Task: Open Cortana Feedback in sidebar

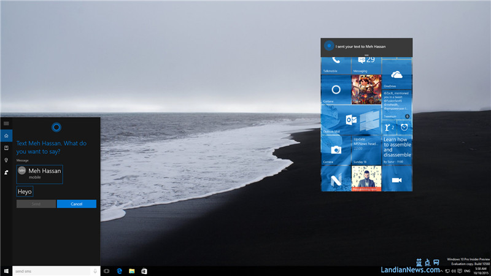Action: [6, 172]
